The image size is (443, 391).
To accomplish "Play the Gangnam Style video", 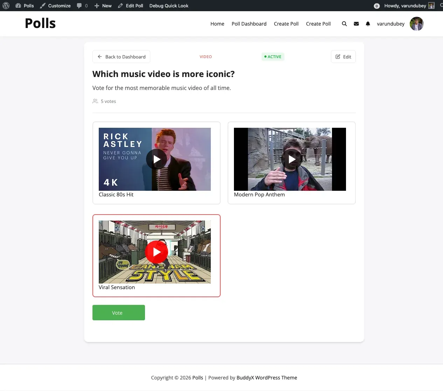I will pyautogui.click(x=157, y=252).
